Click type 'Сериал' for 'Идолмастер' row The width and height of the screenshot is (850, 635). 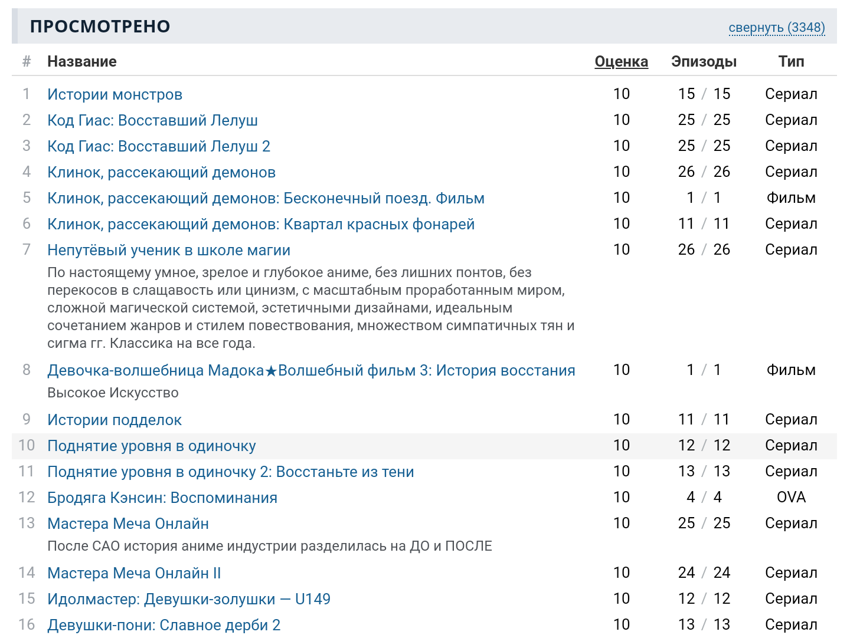791,598
